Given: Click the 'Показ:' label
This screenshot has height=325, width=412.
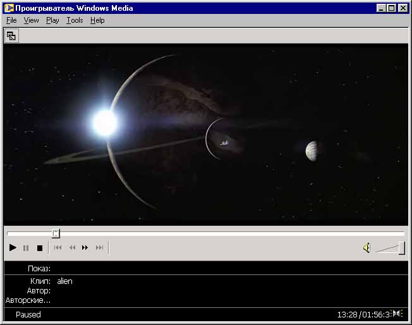Looking at the screenshot, I should tap(39, 269).
